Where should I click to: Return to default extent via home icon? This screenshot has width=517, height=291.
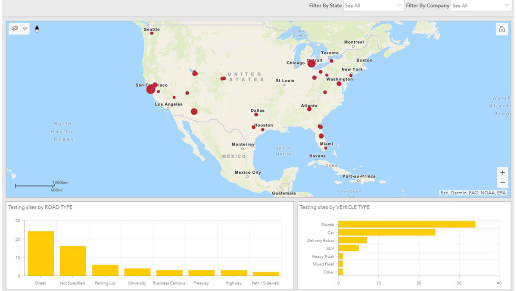(502, 28)
